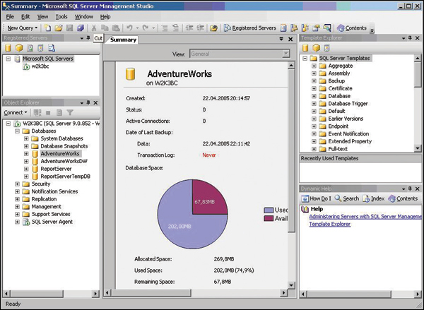Toggle auto-hide pin on Template Explorer
The image size is (424, 310).
(x=411, y=38)
